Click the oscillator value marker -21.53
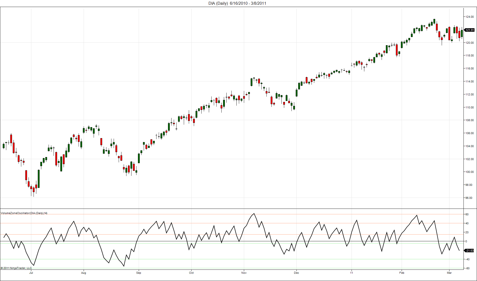This screenshot has width=477, height=281. pyautogui.click(x=469, y=251)
